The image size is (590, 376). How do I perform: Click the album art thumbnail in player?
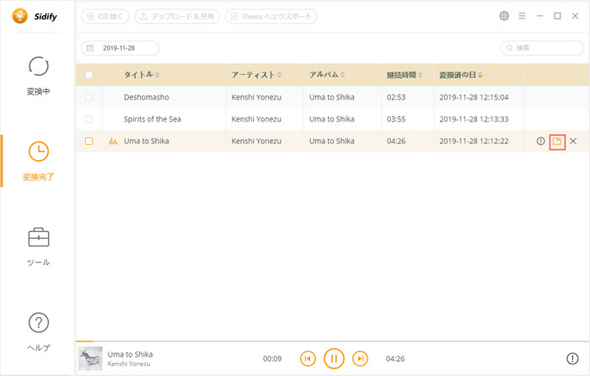(x=90, y=358)
